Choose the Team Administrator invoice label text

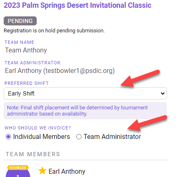[112, 137]
